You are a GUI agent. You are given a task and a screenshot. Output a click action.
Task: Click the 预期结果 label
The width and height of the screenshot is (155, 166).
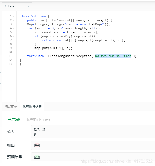click(x=15, y=157)
